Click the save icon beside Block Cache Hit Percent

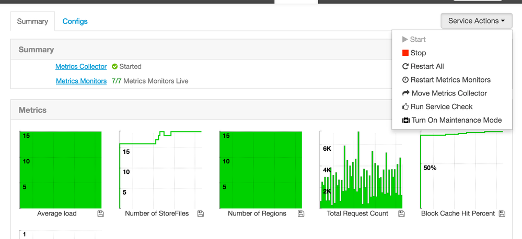tap(502, 214)
